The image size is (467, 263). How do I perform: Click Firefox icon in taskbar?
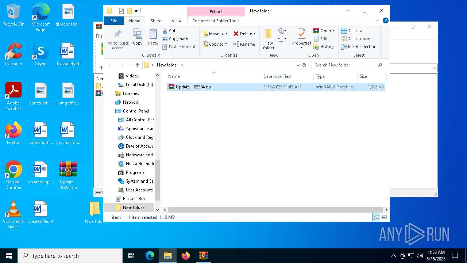coord(186,256)
